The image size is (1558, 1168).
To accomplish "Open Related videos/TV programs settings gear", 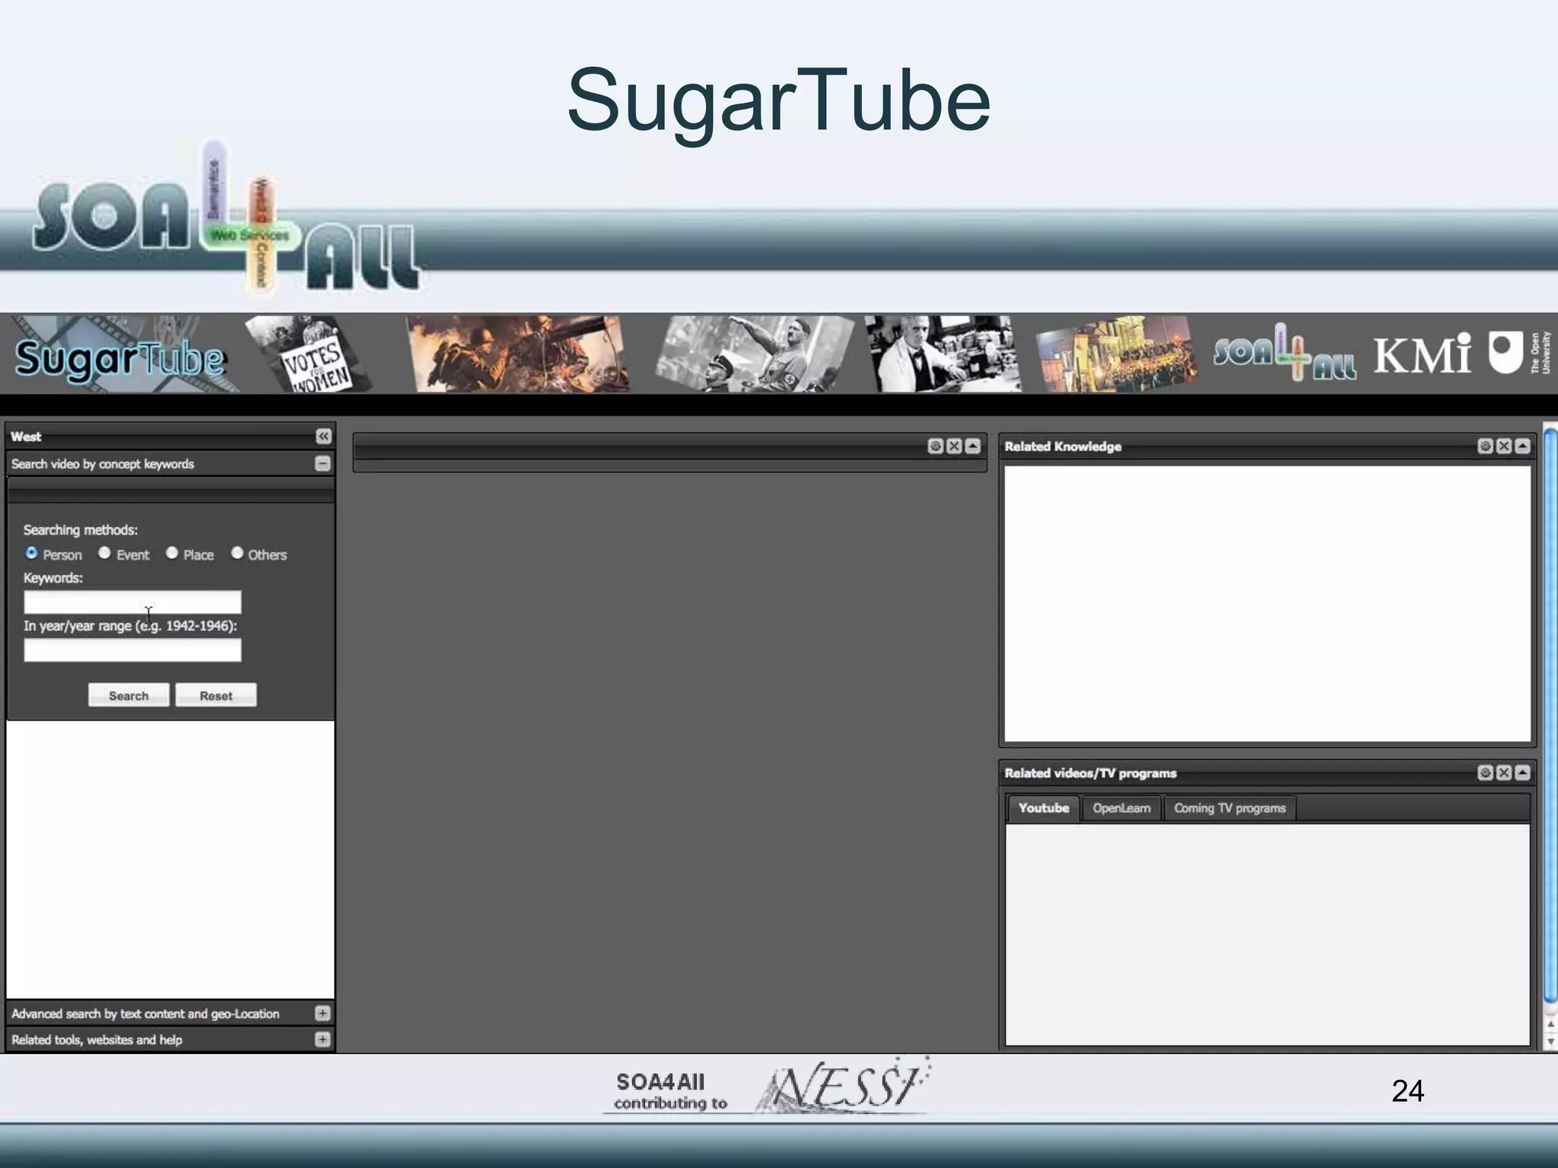I will [x=1485, y=773].
